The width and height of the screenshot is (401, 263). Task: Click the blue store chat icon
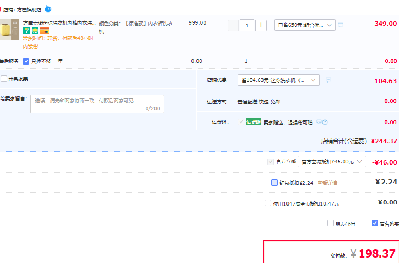coord(48,9)
